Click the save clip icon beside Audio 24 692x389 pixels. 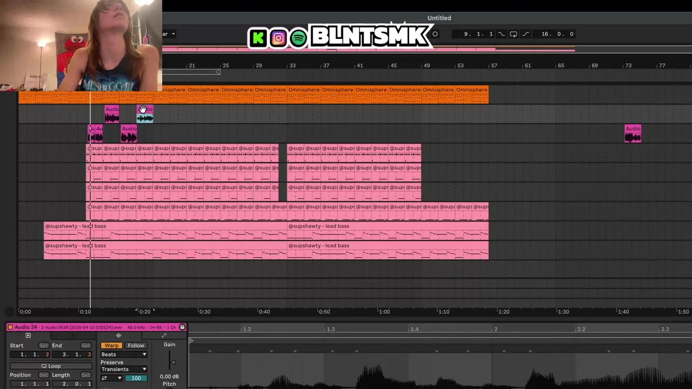[x=182, y=327]
